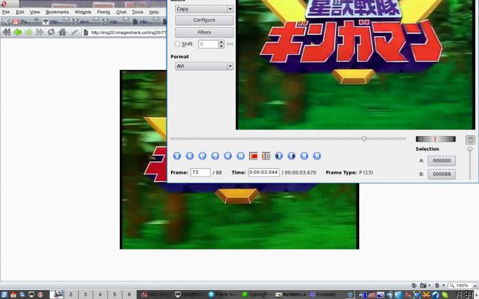The height and width of the screenshot is (299, 479).
Task: Search next black frame icon
Action: pos(292,156)
